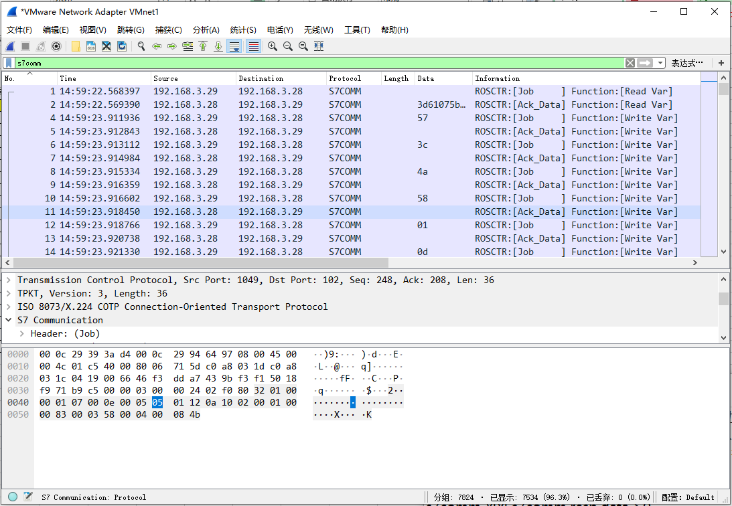Jump to the first packet
Viewport: 732px width, 506px height.
coord(203,46)
